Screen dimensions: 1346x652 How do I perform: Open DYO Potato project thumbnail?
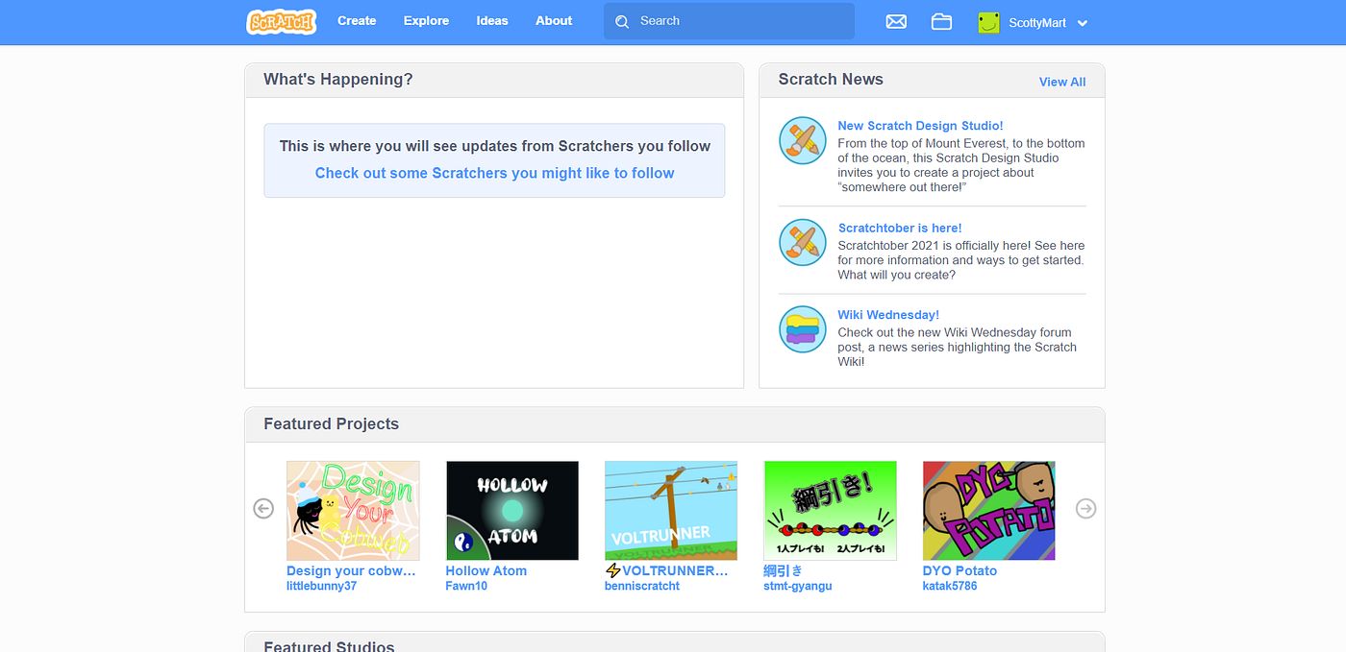[x=989, y=511]
